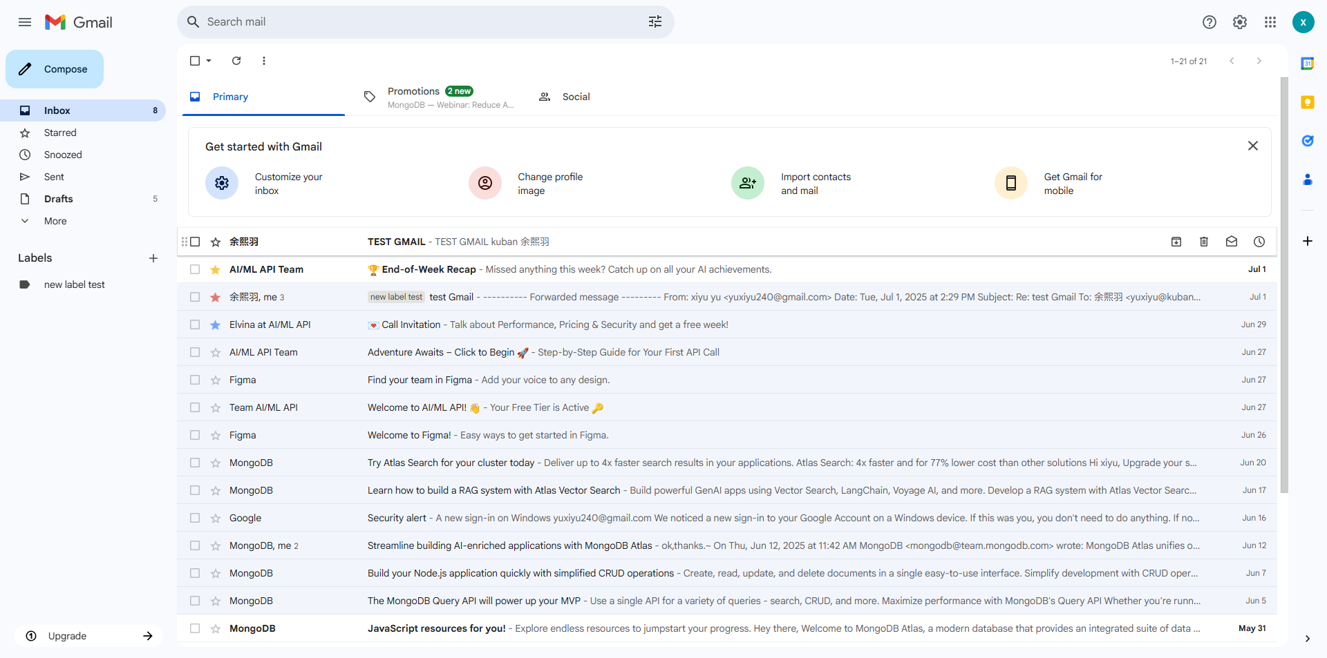Show the side panel arrow at bottom right
The height and width of the screenshot is (658, 1327).
pos(1307,639)
